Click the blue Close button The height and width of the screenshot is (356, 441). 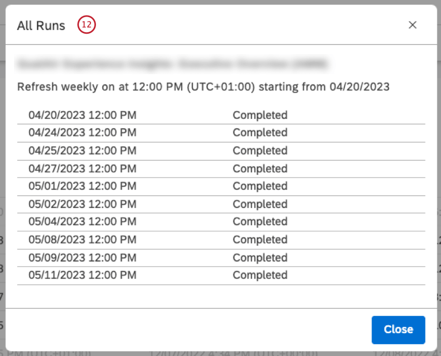click(x=398, y=330)
